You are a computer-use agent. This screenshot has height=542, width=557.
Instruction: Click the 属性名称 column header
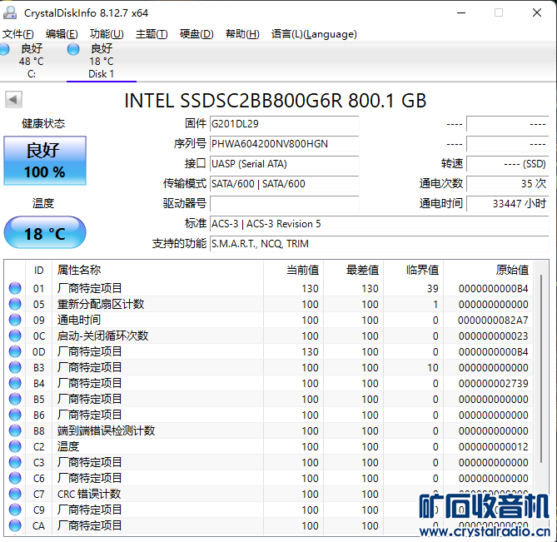click(x=157, y=271)
